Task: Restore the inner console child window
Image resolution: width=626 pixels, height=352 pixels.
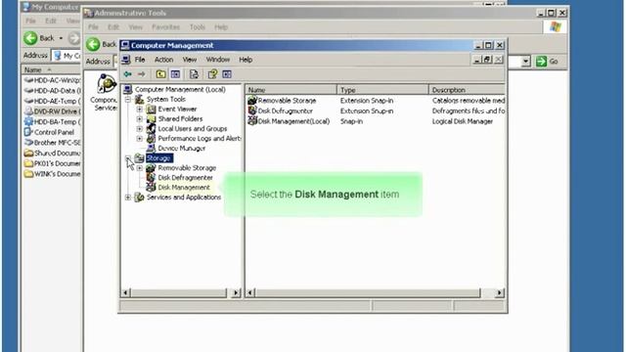Action: tap(487, 60)
